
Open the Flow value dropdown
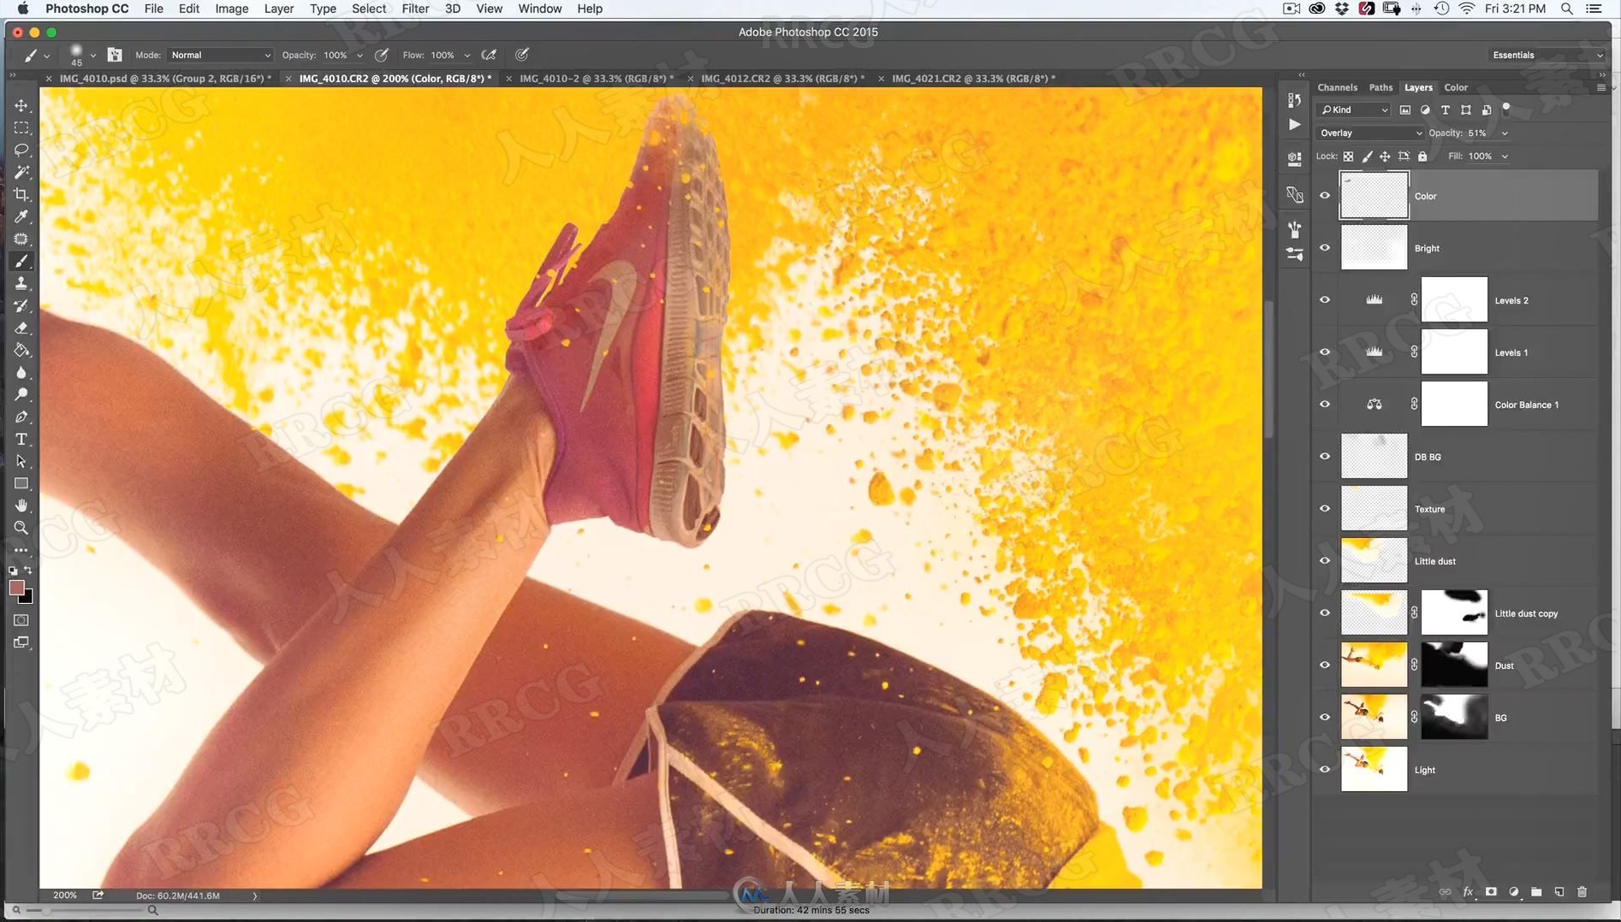467,56
